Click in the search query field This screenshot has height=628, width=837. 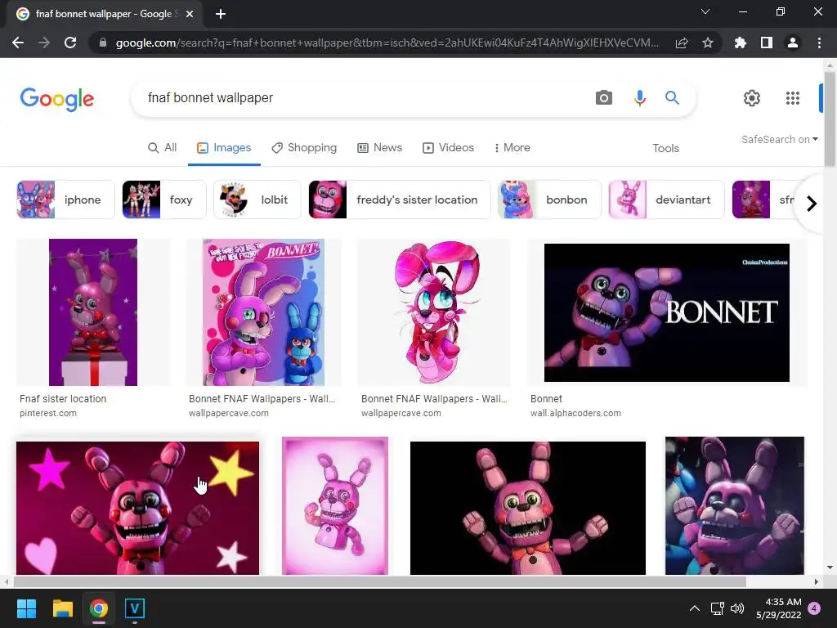point(363,98)
